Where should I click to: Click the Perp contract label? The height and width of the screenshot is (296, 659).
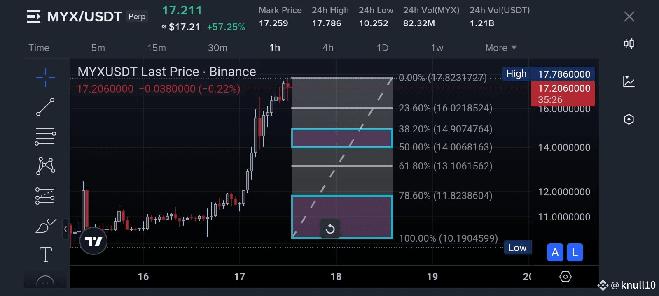[137, 16]
